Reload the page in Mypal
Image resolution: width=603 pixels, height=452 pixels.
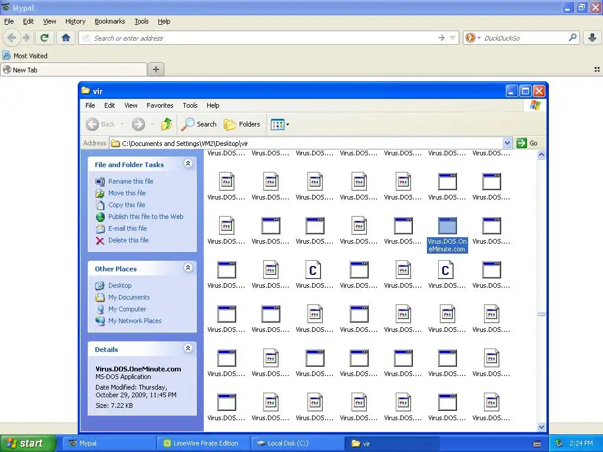[x=45, y=38]
